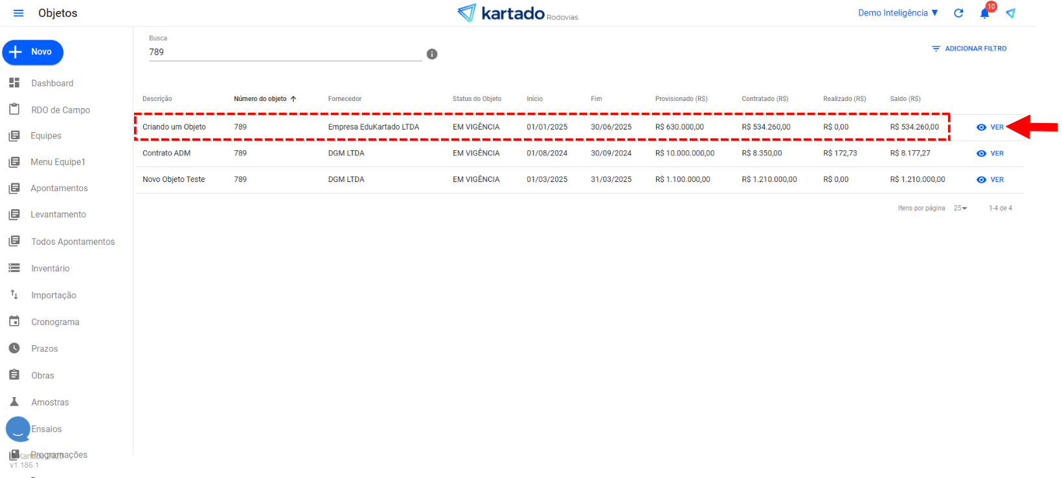
Task: Open the chat support bubble
Action: point(18,429)
